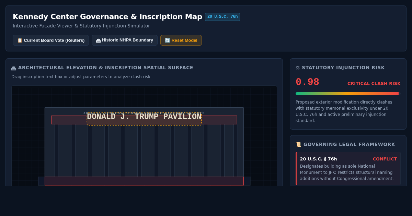Select the Historic NHPA Boundary preset
The image size is (412, 216).
(x=125, y=40)
